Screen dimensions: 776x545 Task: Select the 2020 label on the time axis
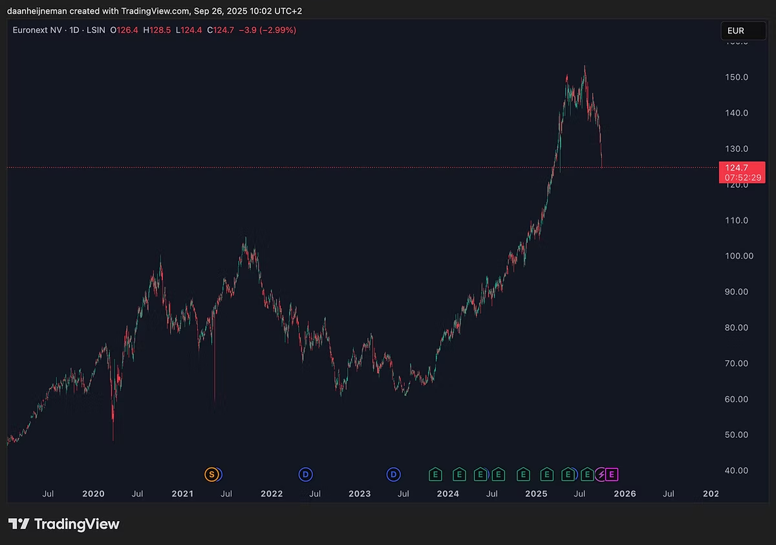94,493
